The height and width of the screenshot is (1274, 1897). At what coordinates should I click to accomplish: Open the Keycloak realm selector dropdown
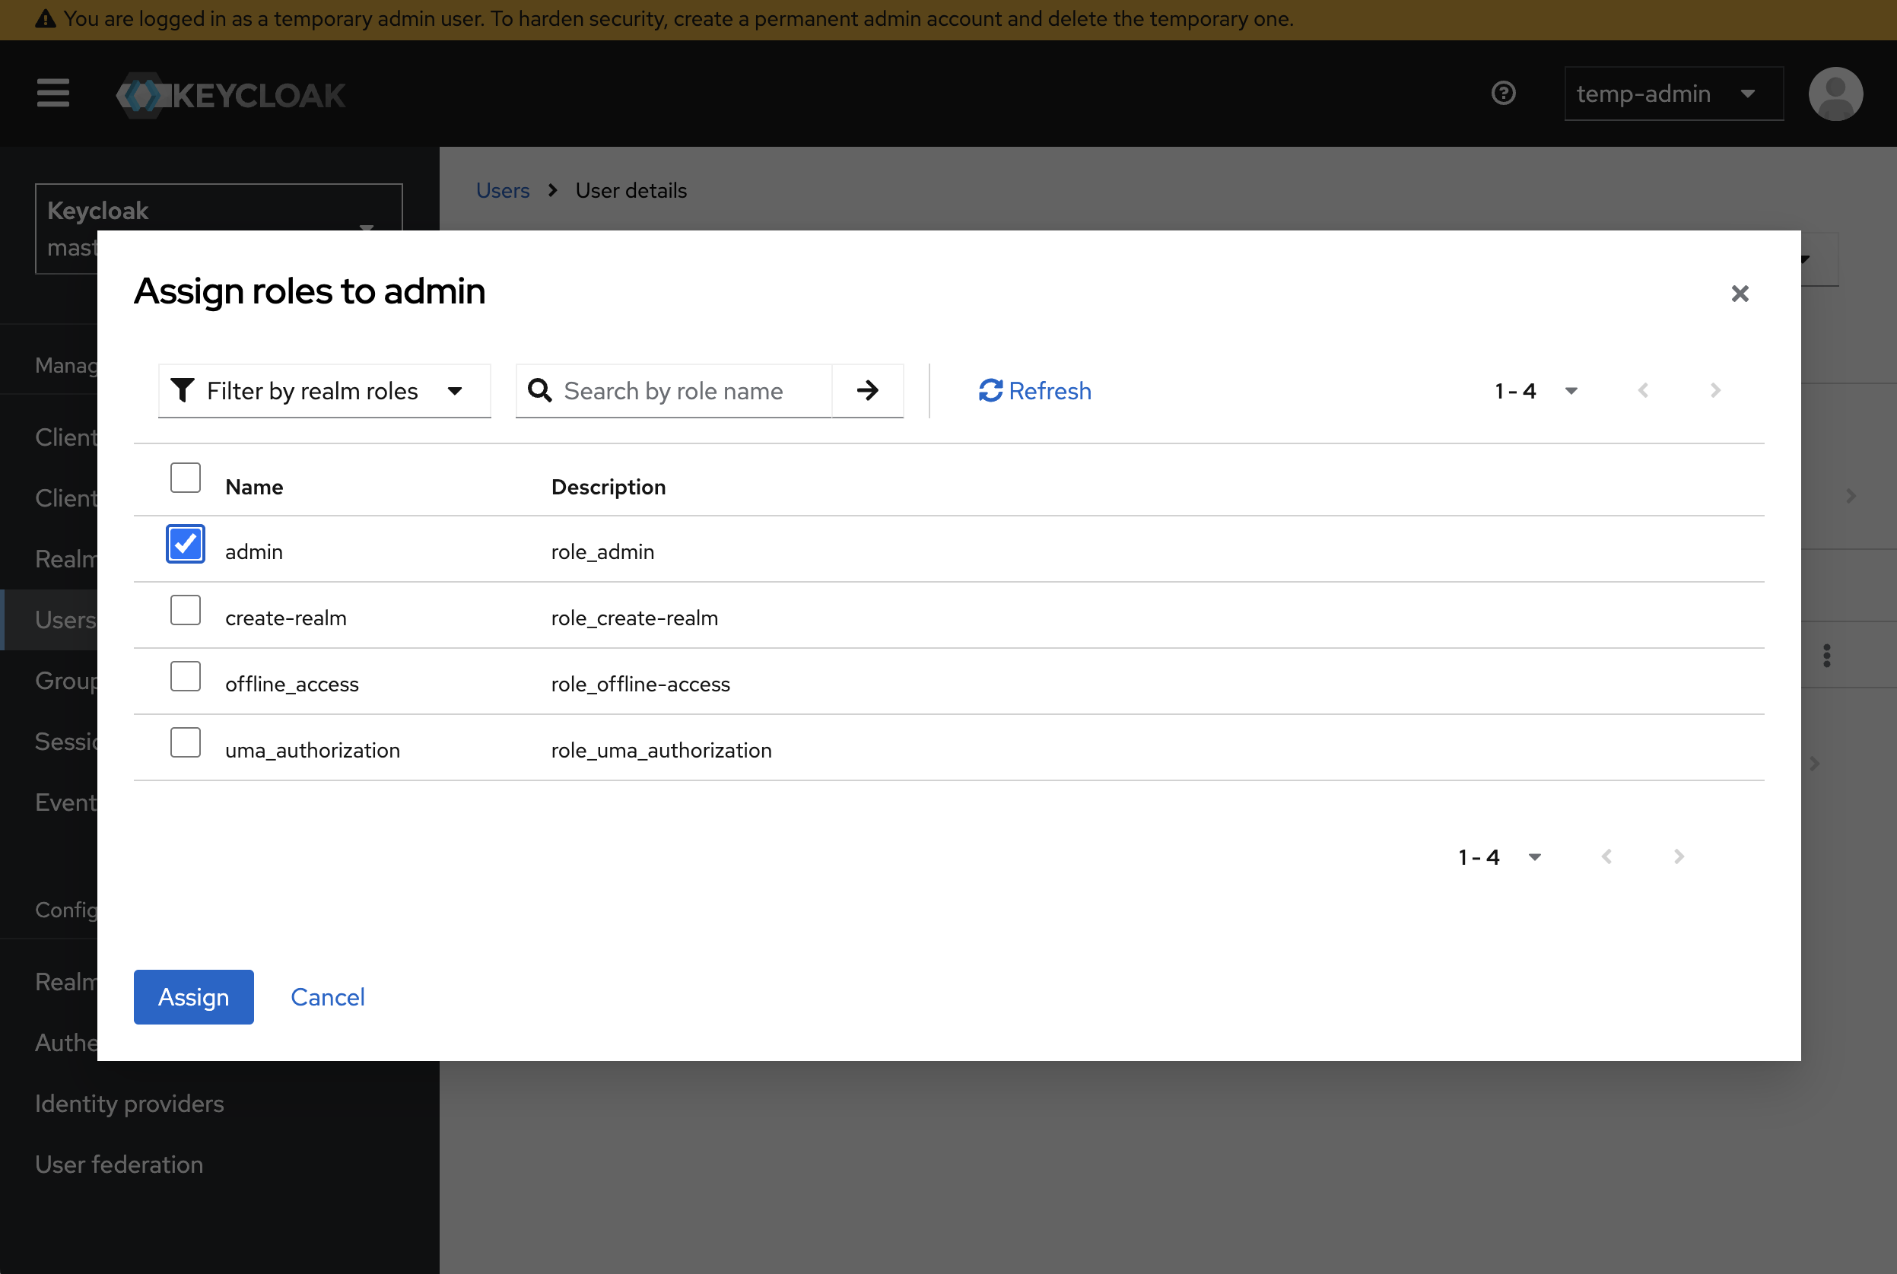coord(218,228)
